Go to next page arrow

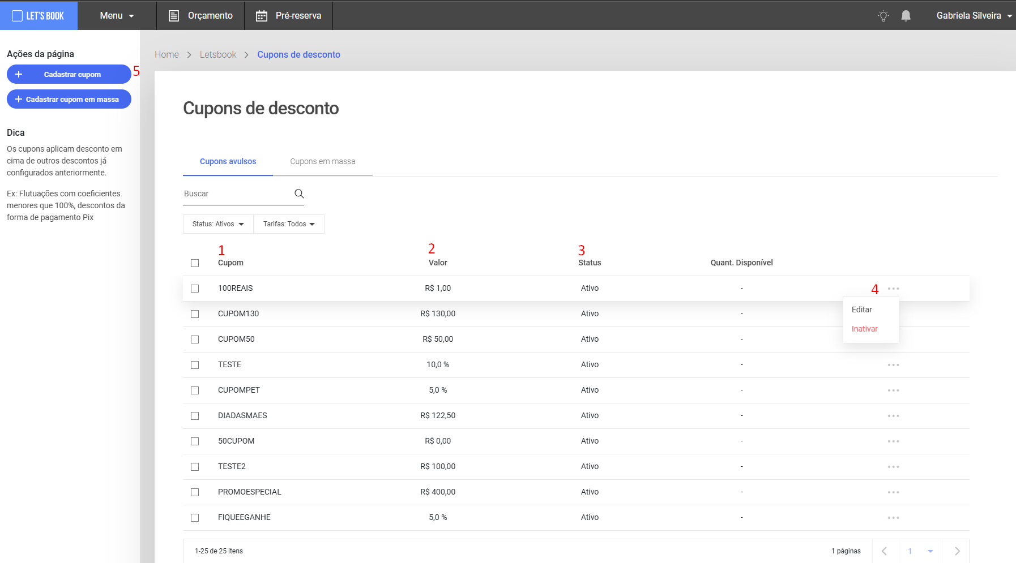[x=957, y=551]
